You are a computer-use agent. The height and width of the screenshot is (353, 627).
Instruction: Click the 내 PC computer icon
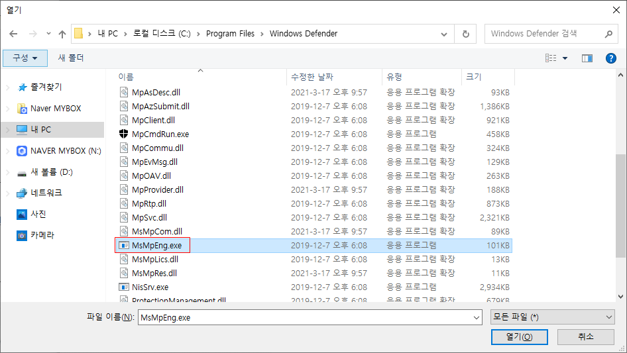click(22, 130)
